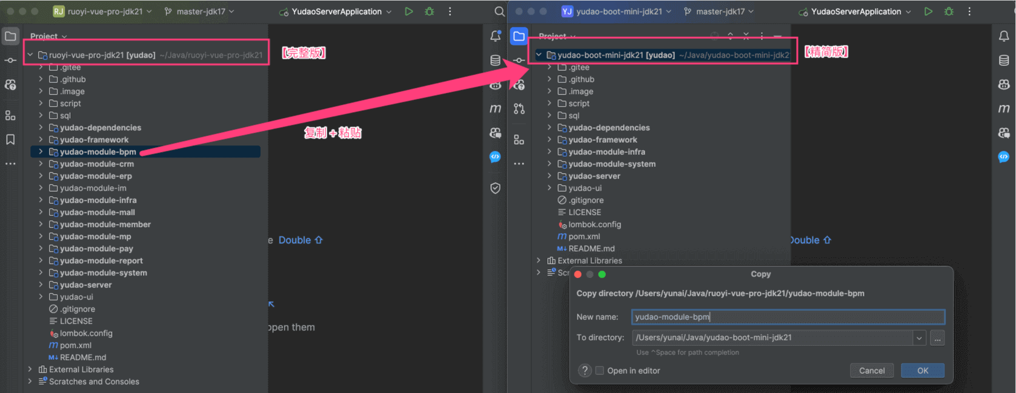Open the Maven tool window on the far right

tap(1003, 108)
